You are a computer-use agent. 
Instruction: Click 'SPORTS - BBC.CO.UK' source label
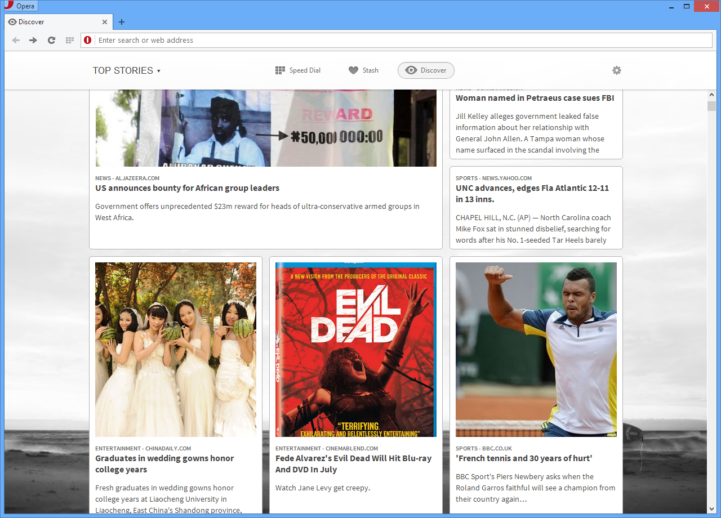484,449
